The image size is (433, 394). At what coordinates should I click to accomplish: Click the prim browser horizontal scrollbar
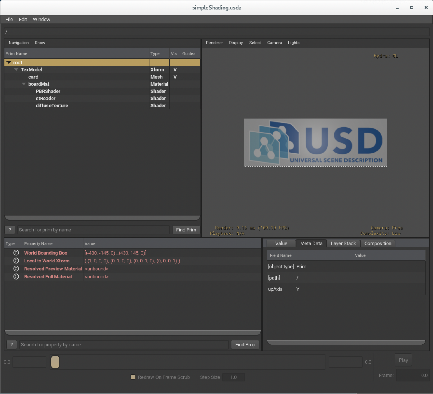[x=103, y=218]
